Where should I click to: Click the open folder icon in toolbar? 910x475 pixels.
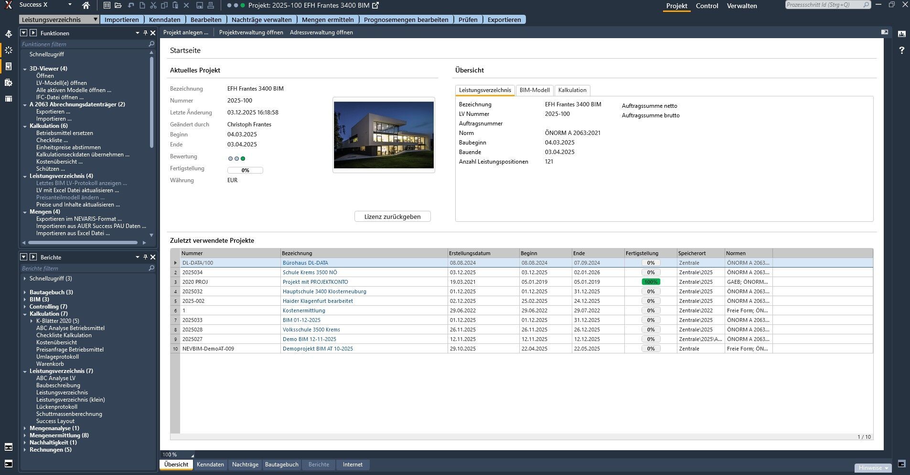(118, 6)
